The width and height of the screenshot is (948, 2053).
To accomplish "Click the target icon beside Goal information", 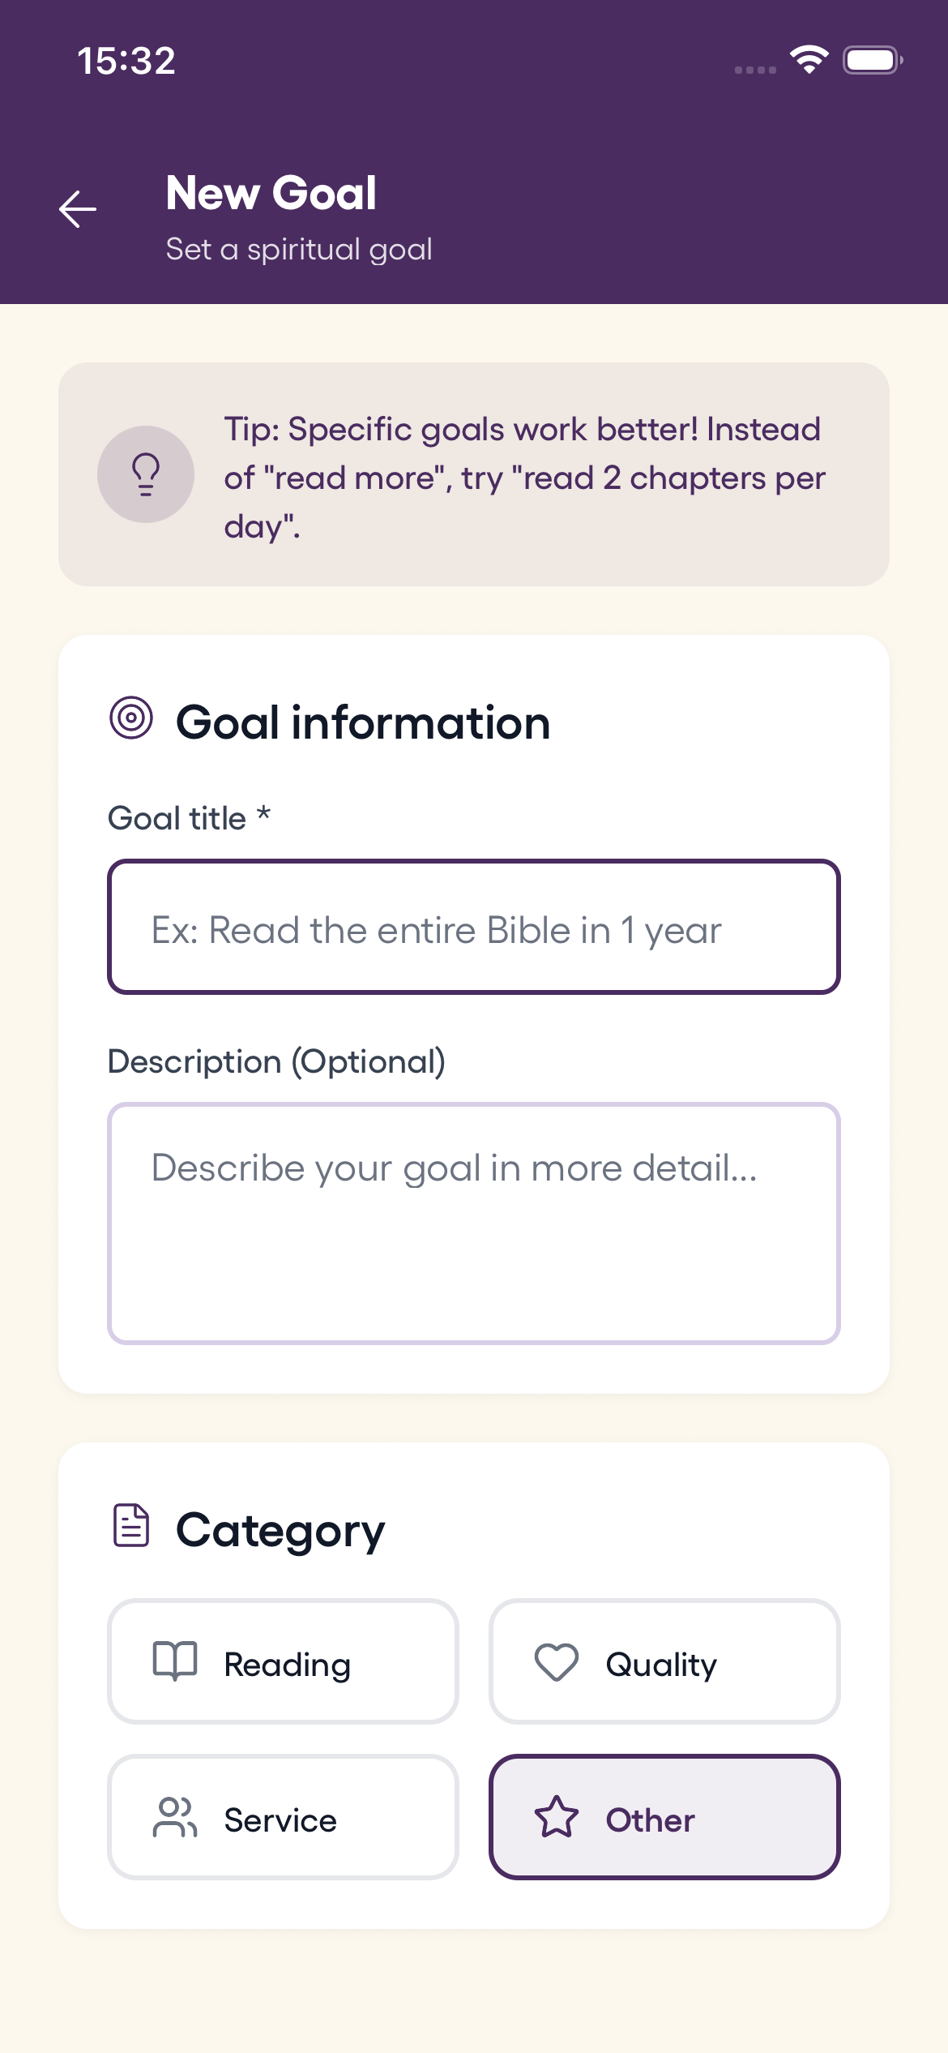I will [x=132, y=718].
